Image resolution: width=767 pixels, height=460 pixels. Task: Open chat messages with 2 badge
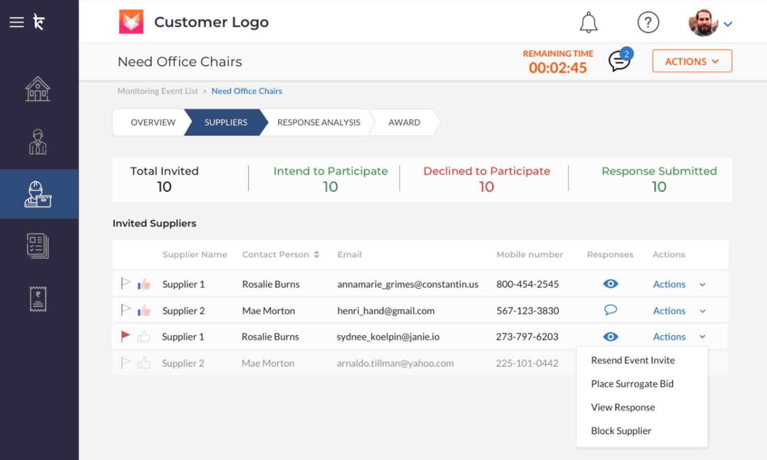pos(619,61)
